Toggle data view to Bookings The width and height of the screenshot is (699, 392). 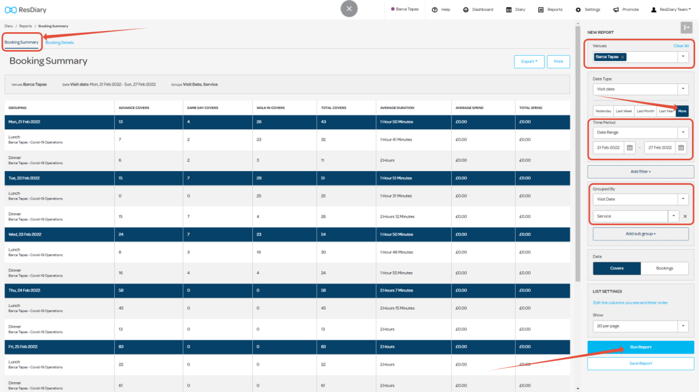pos(664,268)
